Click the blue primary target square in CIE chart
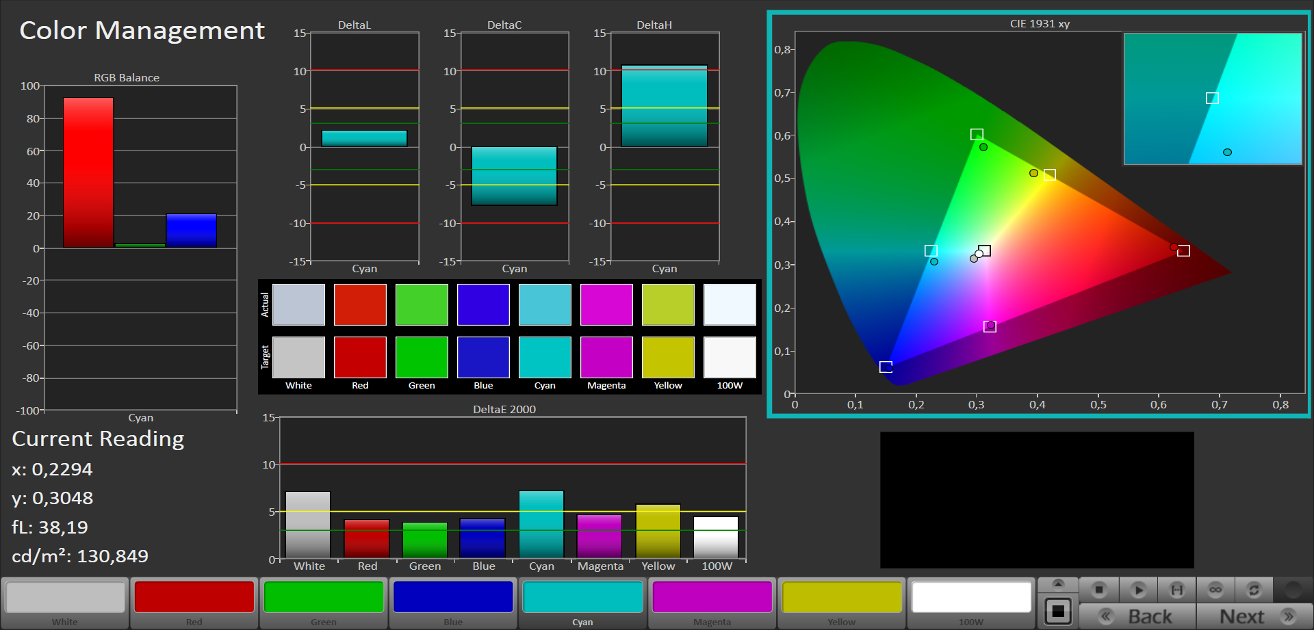This screenshot has width=1314, height=630. pos(886,367)
